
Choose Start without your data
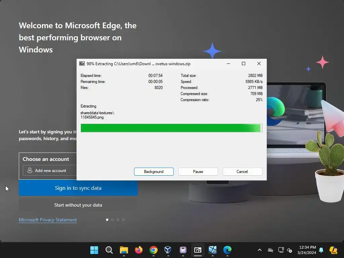tap(78, 205)
